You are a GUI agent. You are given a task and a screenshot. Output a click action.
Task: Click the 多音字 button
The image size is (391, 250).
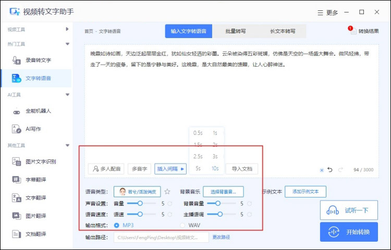139,169
